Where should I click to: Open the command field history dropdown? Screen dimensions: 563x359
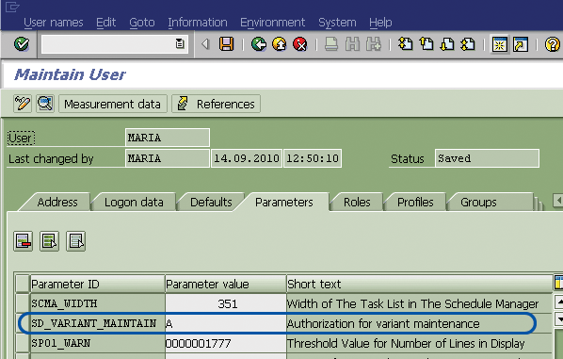(x=180, y=44)
